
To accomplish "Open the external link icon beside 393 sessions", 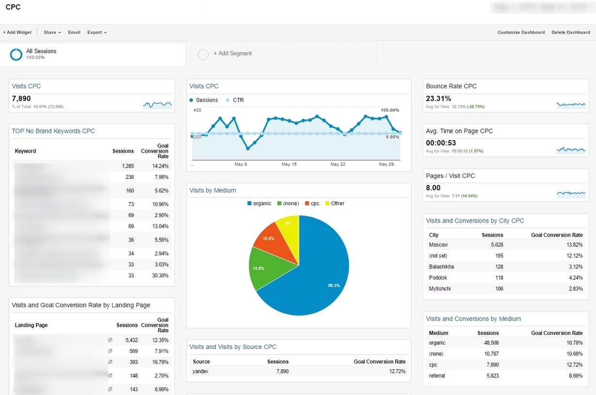I will click(110, 362).
